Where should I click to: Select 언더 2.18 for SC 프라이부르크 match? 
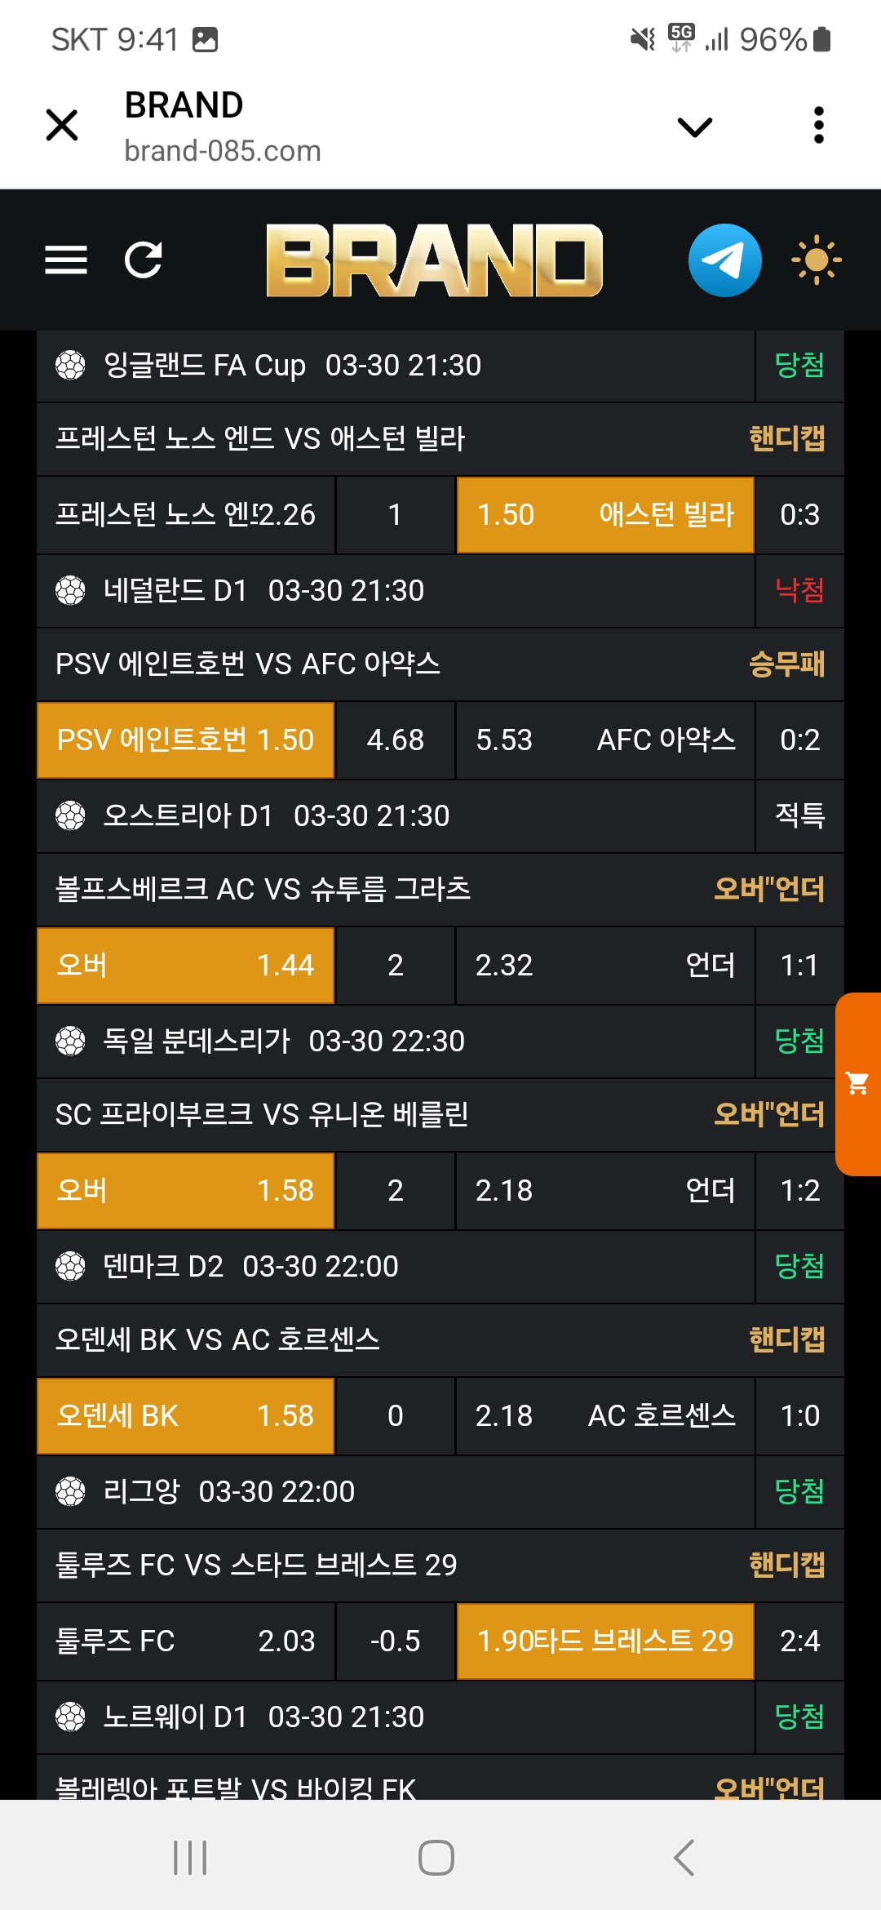(605, 1191)
